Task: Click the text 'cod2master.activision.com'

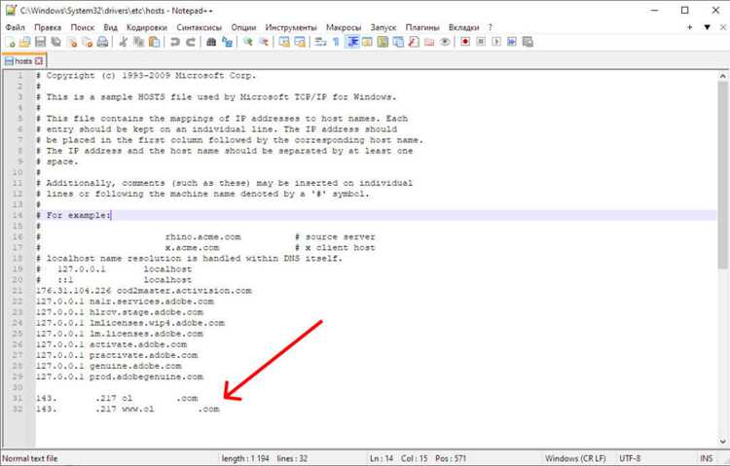Action: [x=184, y=291]
